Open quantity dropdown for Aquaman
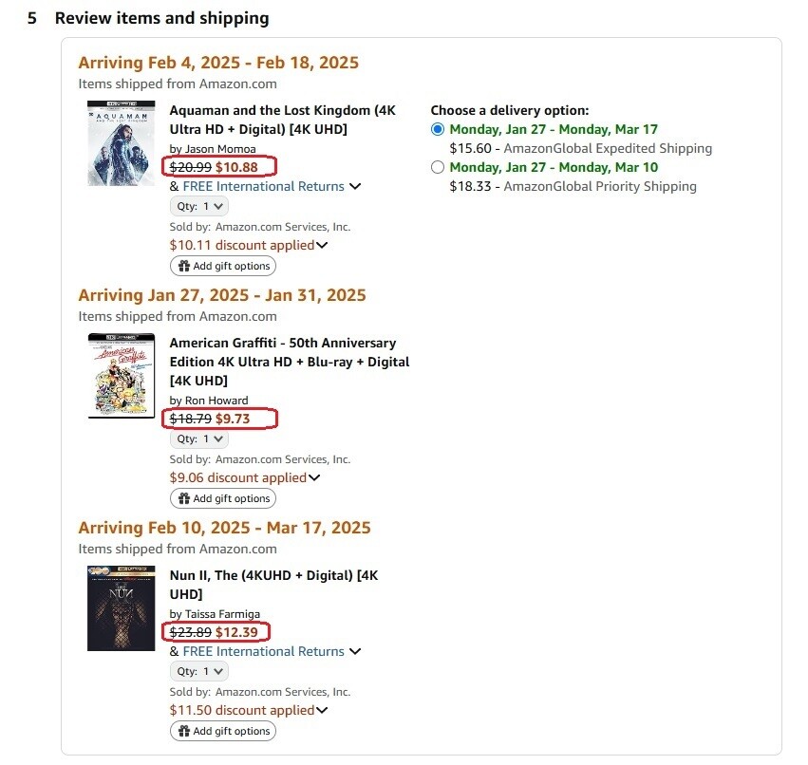 tap(199, 206)
